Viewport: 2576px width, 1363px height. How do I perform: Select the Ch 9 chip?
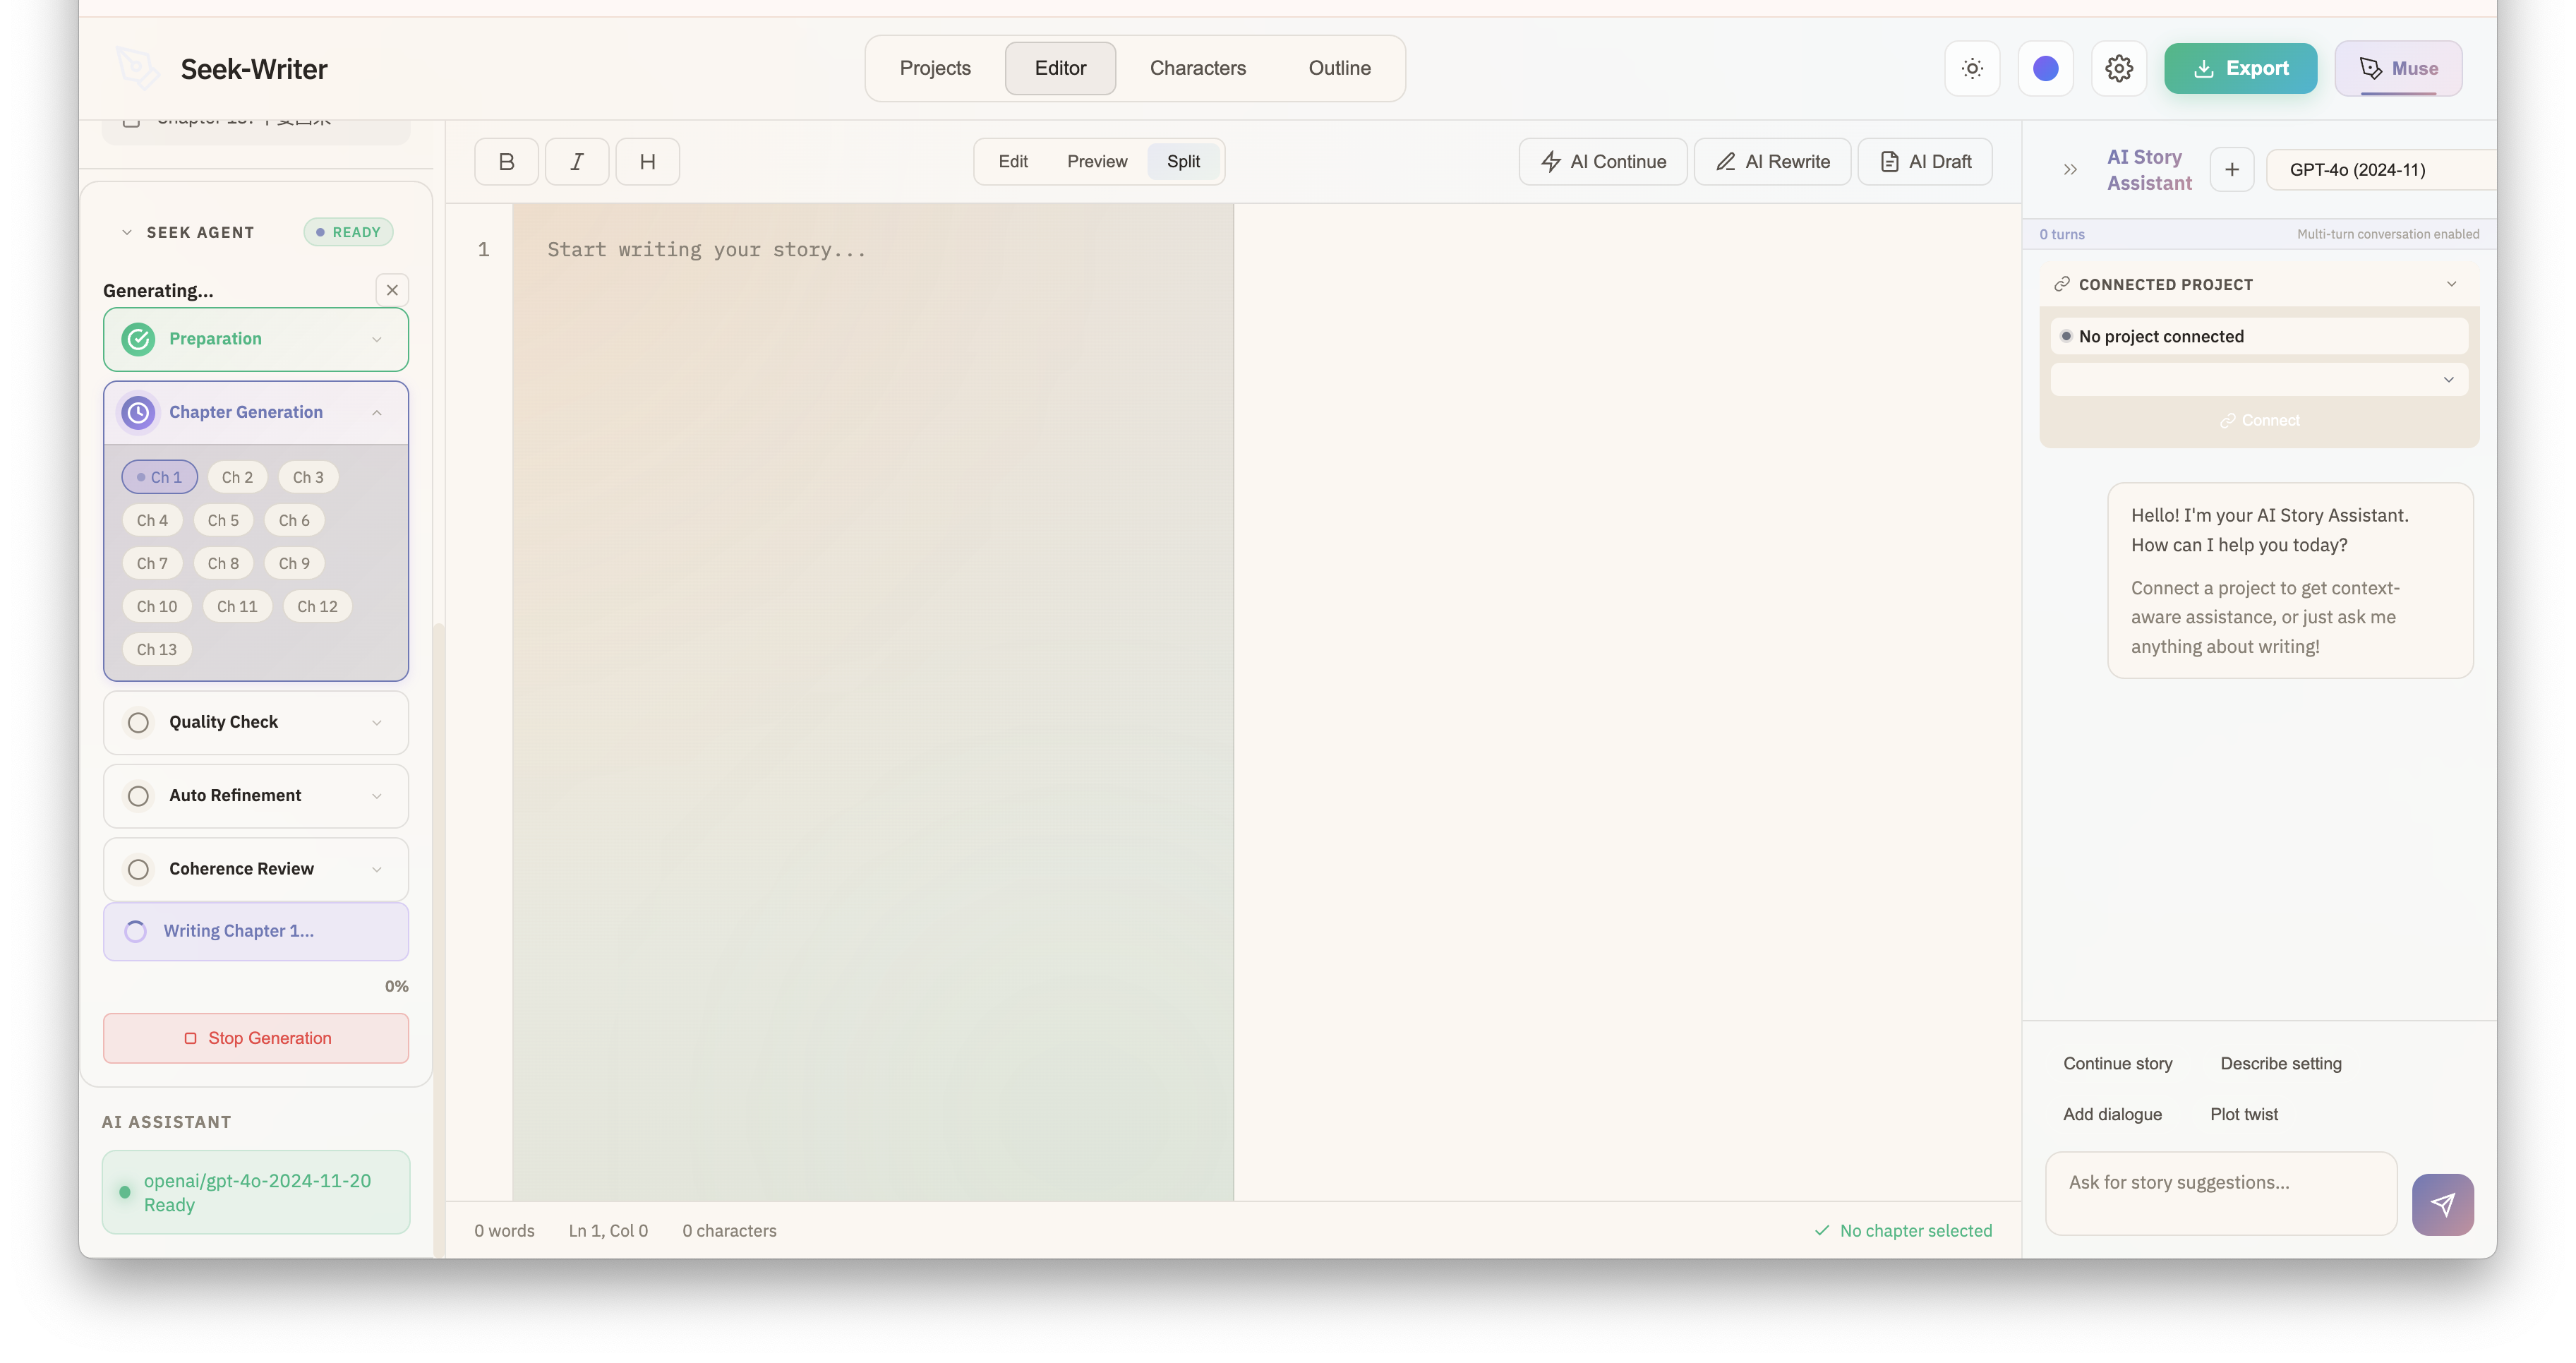tap(294, 563)
